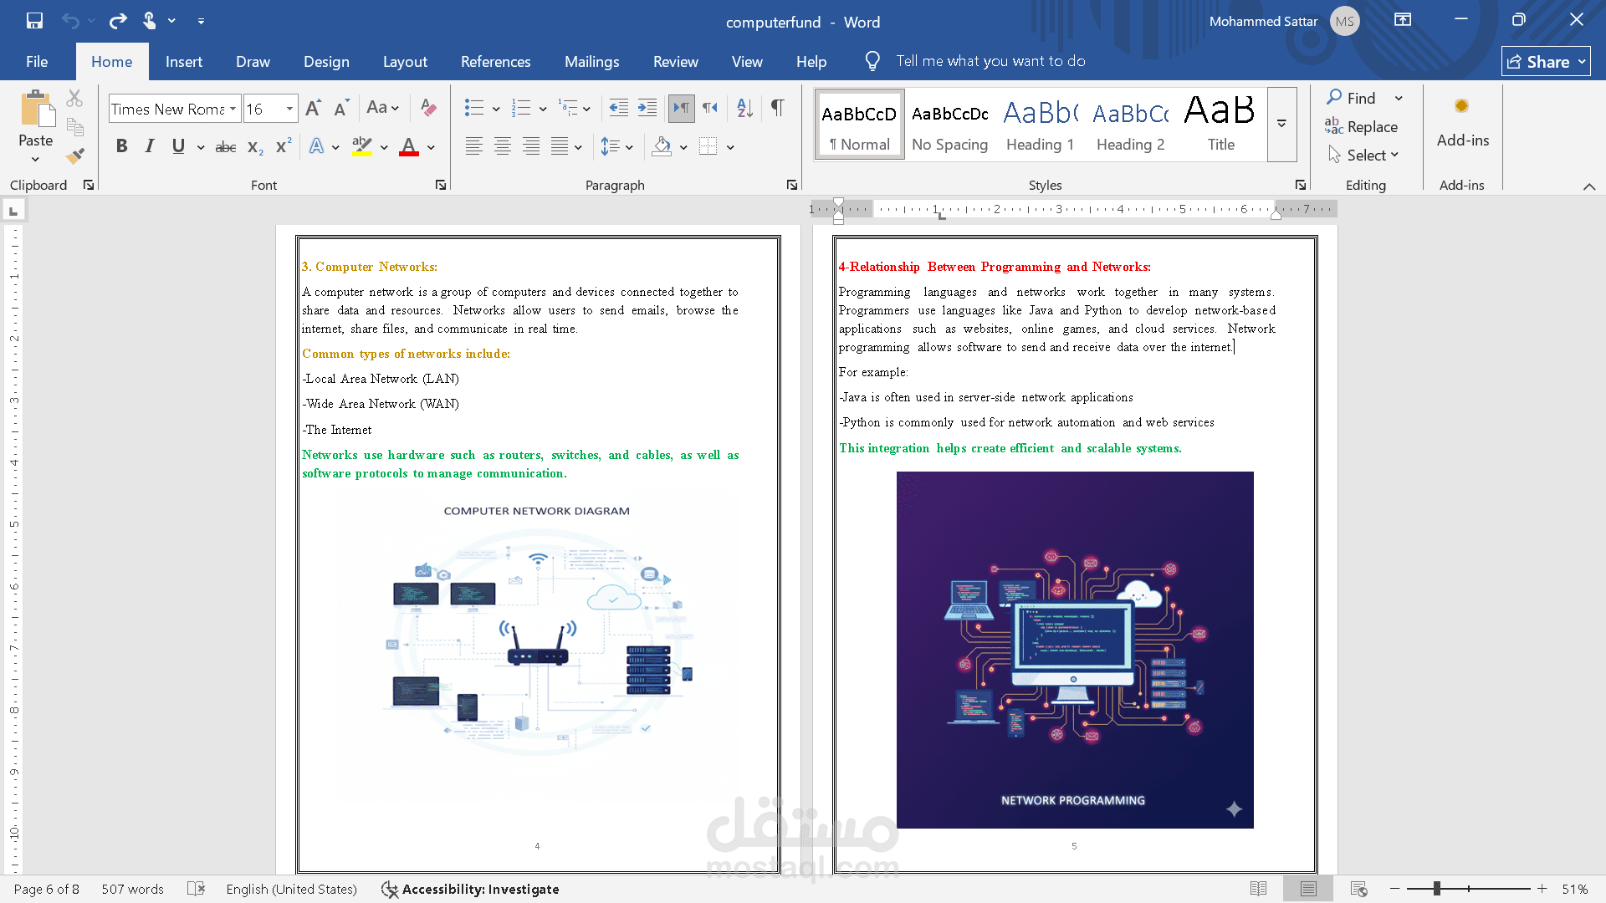Increase font size with the larger A icon
Image resolution: width=1606 pixels, height=903 pixels.
tap(313, 109)
